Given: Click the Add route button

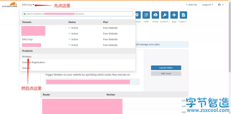Looking at the screenshot, I should point(166,74).
